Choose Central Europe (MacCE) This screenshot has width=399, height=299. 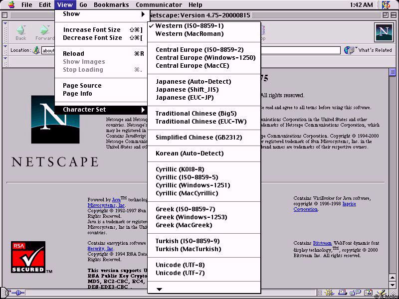[x=204, y=66]
